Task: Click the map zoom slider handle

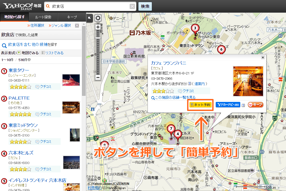Action: coord(98,38)
